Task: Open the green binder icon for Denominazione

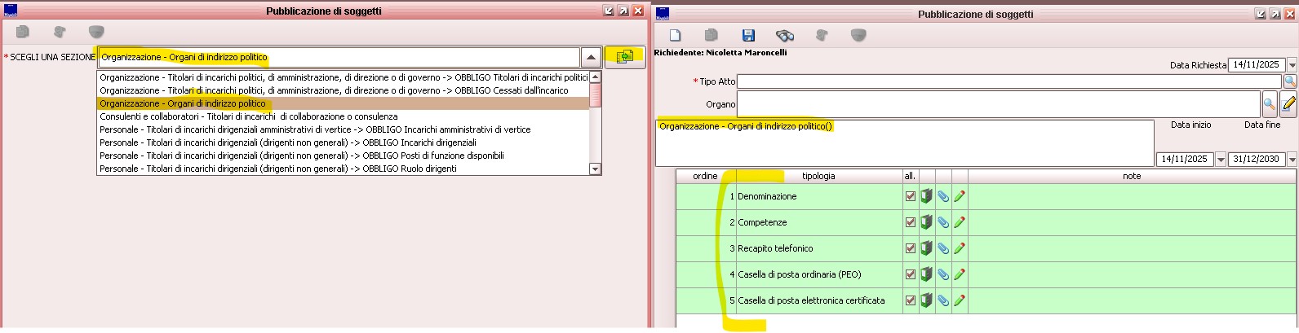Action: click(x=926, y=196)
